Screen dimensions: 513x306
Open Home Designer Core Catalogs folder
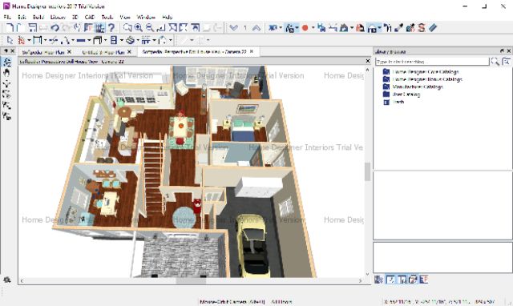pos(426,71)
